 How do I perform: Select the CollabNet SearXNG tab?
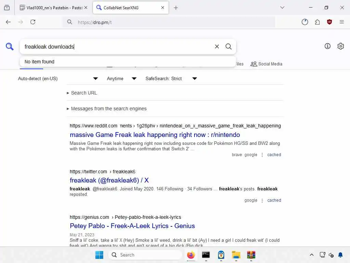tap(131, 8)
